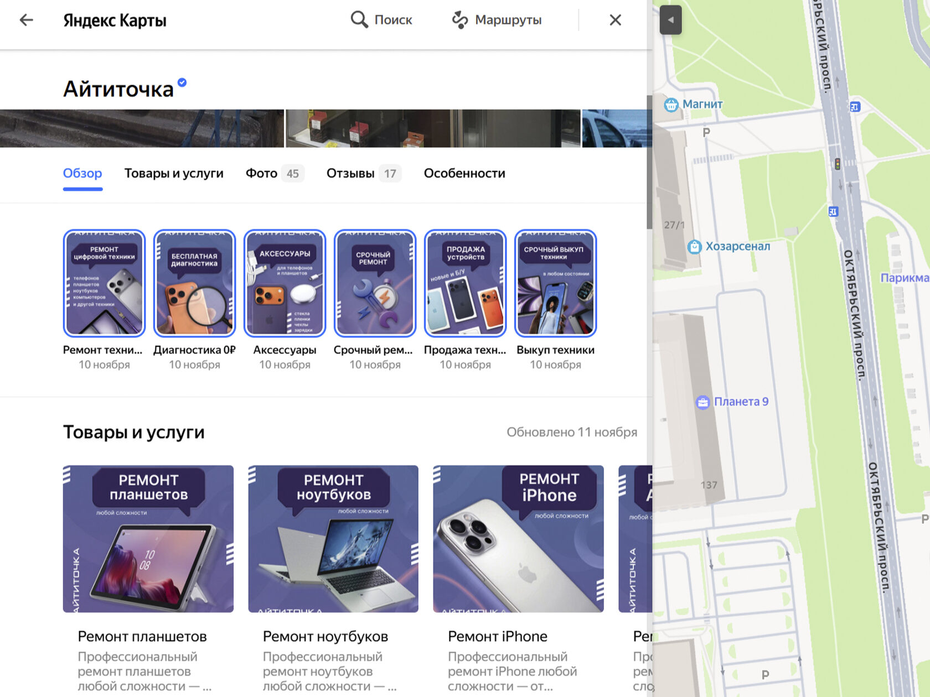Screen dimensions: 930x697
Task: Open the Товары и услуги tab
Action: pos(174,173)
